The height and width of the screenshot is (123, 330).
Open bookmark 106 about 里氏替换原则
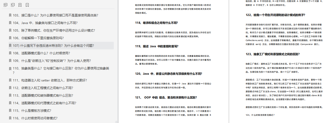[x=38, y=38]
